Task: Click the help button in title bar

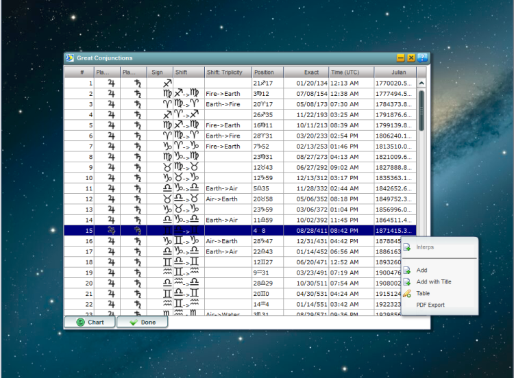Action: tap(422, 58)
